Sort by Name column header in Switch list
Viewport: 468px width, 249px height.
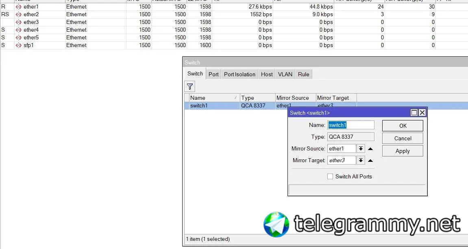[215, 98]
